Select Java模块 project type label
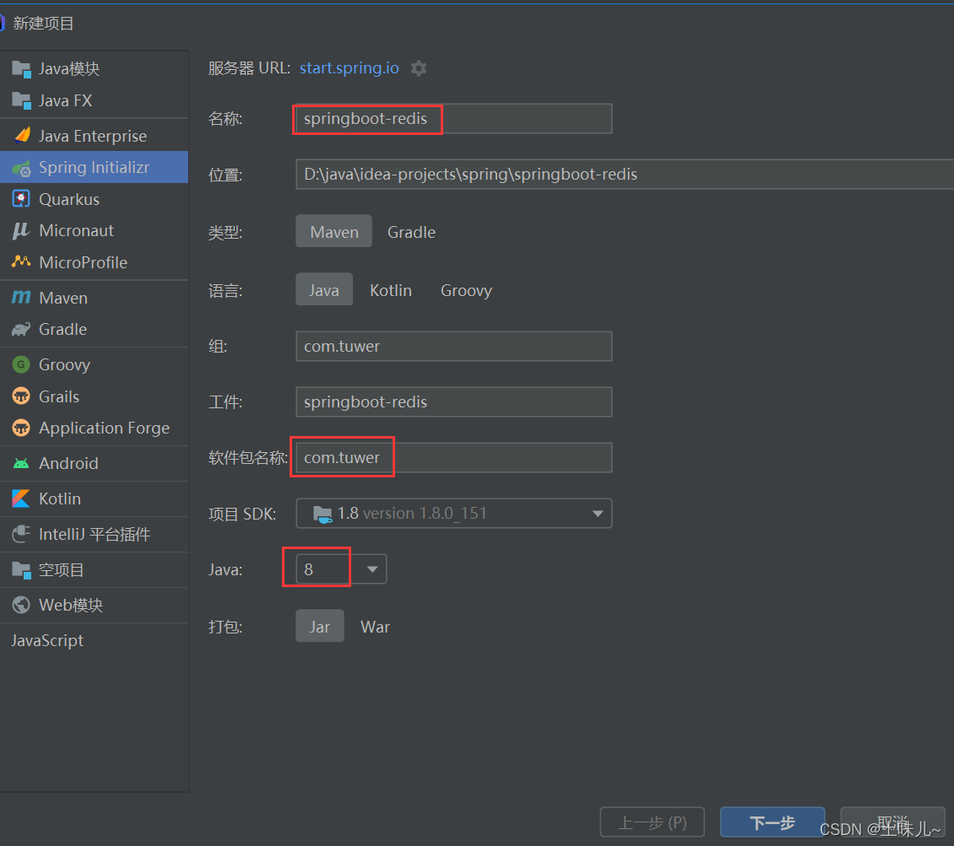 pyautogui.click(x=68, y=68)
